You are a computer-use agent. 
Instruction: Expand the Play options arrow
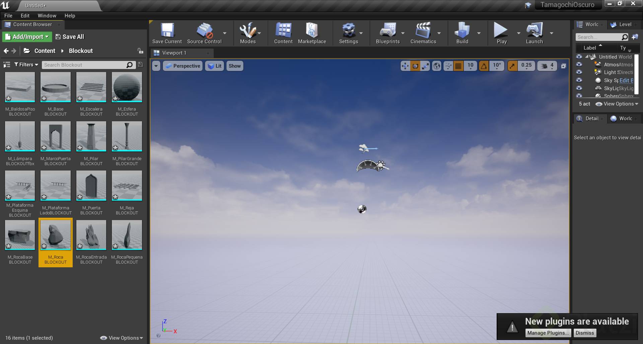tap(518, 33)
